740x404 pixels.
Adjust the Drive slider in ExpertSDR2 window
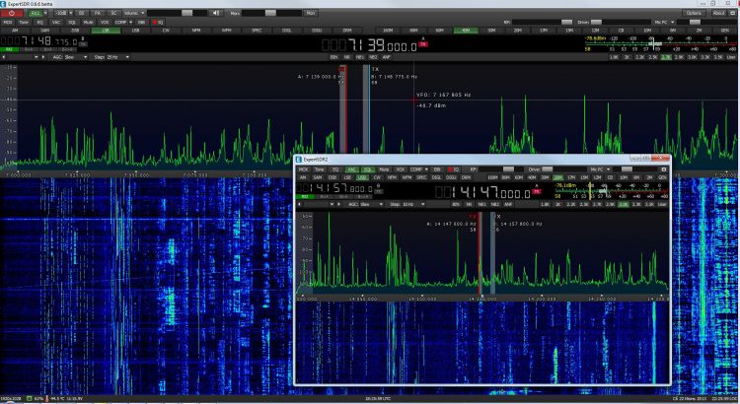(548, 169)
